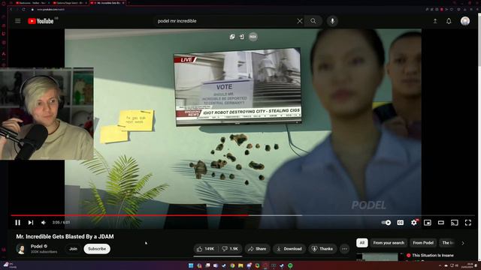
Task: Open the player settings gear
Action: pyautogui.click(x=414, y=223)
